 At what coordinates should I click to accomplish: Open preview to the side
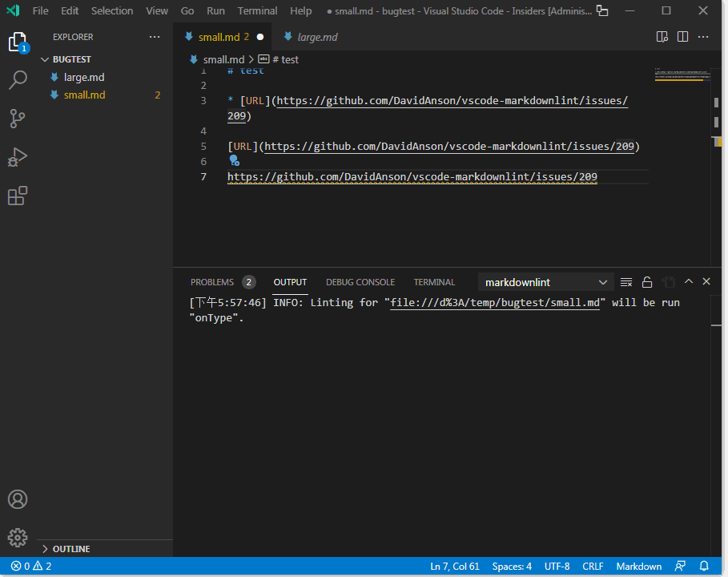[x=662, y=37]
